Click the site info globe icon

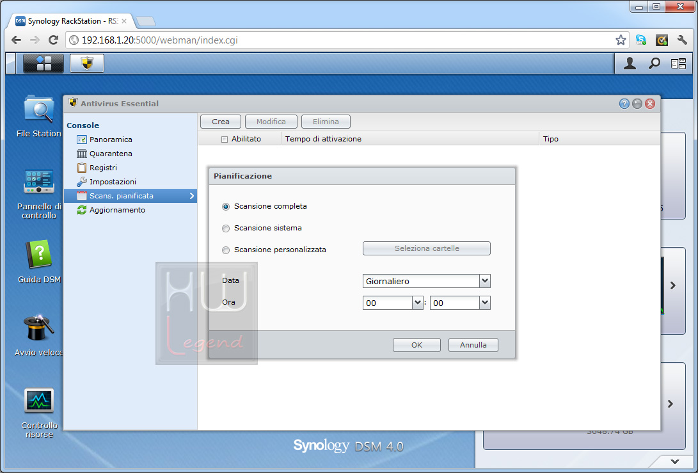74,40
